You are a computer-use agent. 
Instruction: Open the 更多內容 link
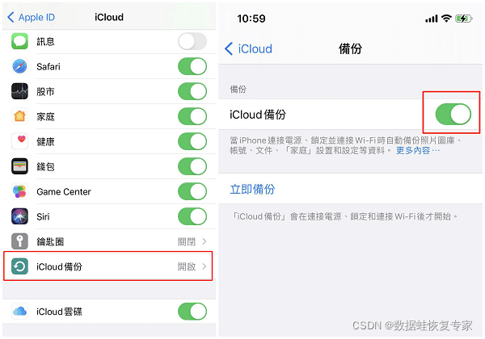[418, 151]
